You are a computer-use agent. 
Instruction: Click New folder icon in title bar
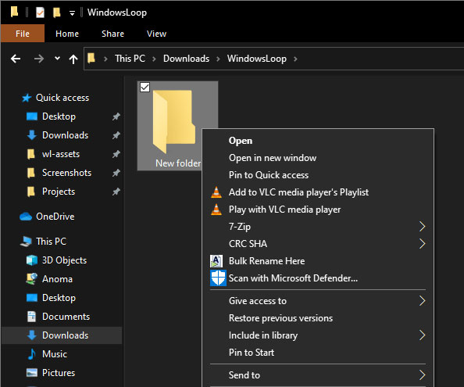(56, 13)
